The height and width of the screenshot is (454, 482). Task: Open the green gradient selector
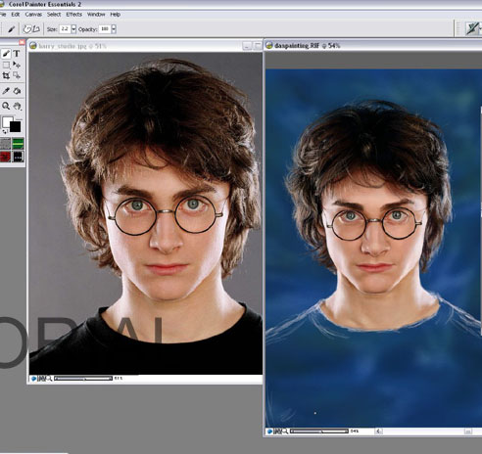pyautogui.click(x=18, y=144)
